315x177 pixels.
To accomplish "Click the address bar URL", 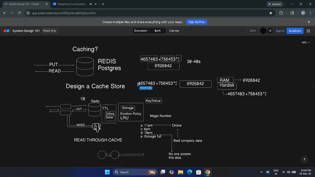I will point(64,13).
